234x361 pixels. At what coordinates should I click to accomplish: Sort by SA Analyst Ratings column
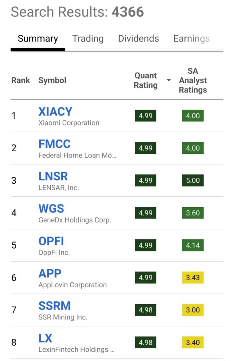(193, 80)
